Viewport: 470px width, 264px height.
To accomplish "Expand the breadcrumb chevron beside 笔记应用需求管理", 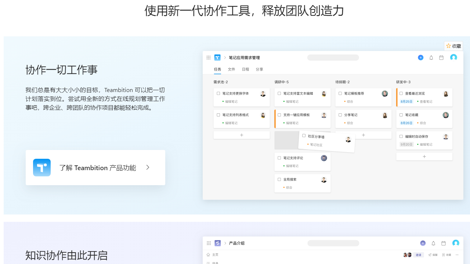I will click(x=225, y=58).
